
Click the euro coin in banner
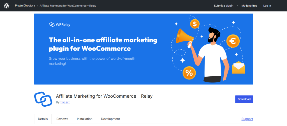point(233,41)
